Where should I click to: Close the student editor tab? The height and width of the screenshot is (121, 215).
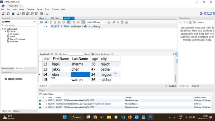(x=73, y=18)
